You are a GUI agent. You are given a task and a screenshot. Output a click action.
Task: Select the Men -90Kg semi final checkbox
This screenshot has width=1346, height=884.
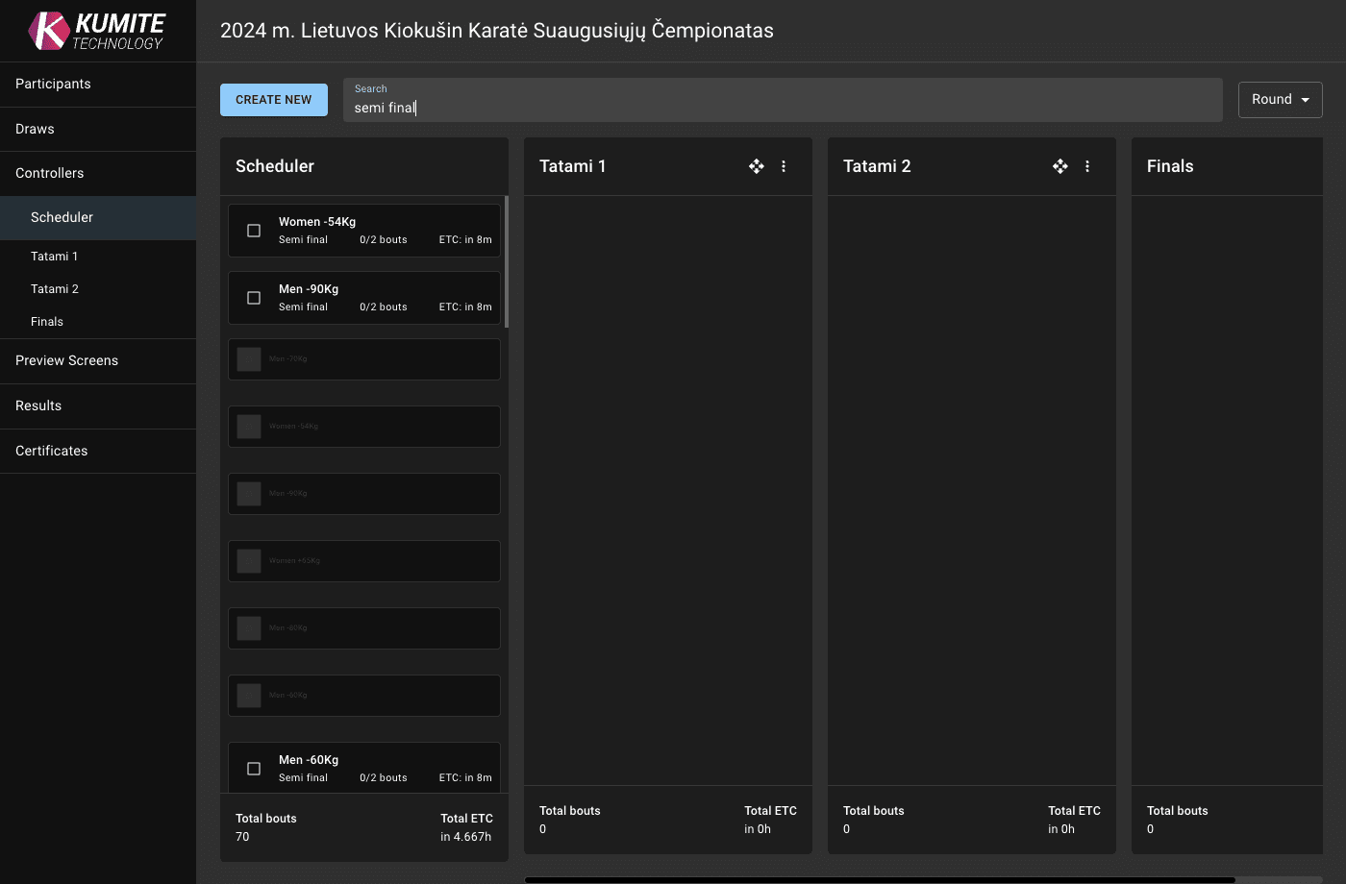tap(254, 298)
